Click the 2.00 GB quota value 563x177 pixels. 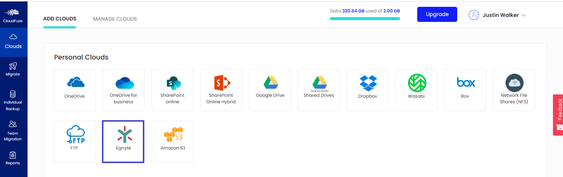[x=391, y=11]
